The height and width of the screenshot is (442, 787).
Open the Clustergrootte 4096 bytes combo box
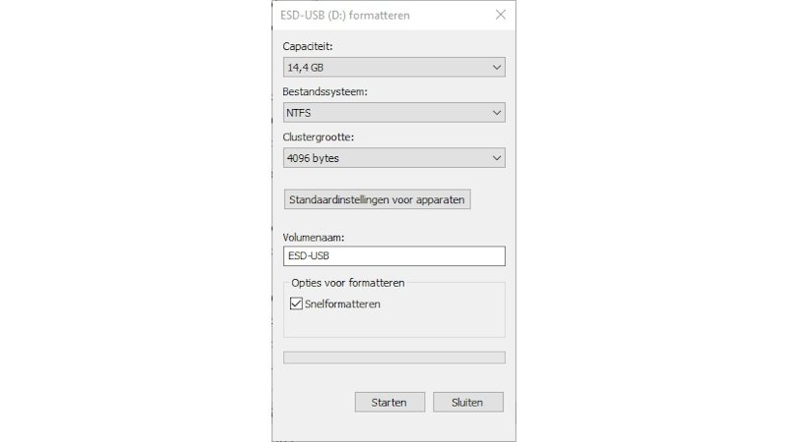point(394,158)
